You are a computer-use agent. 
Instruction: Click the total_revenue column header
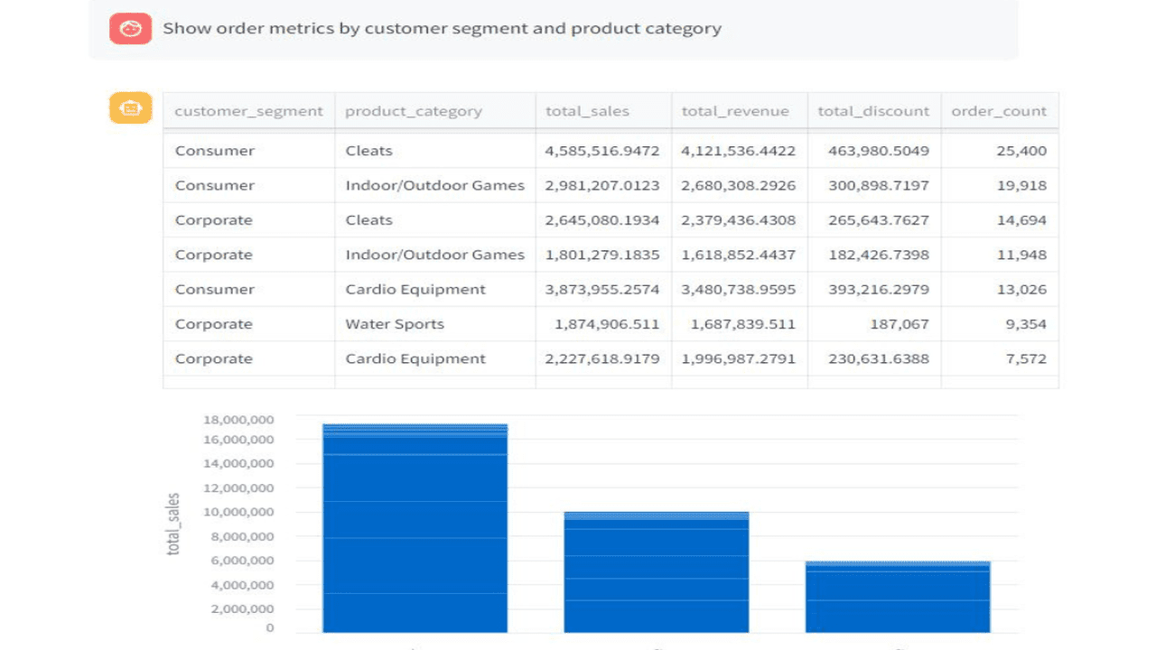tap(735, 112)
